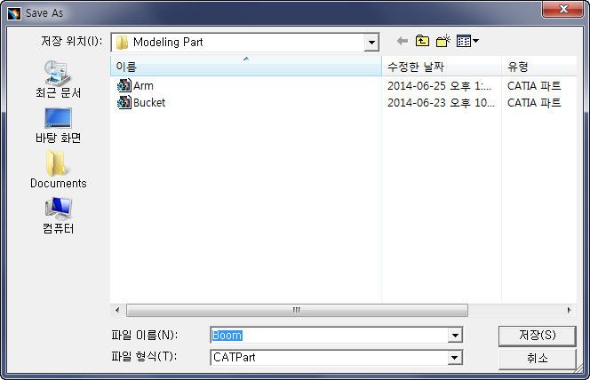
Task: Click the Arm CATIA part file icon
Action: click(124, 86)
